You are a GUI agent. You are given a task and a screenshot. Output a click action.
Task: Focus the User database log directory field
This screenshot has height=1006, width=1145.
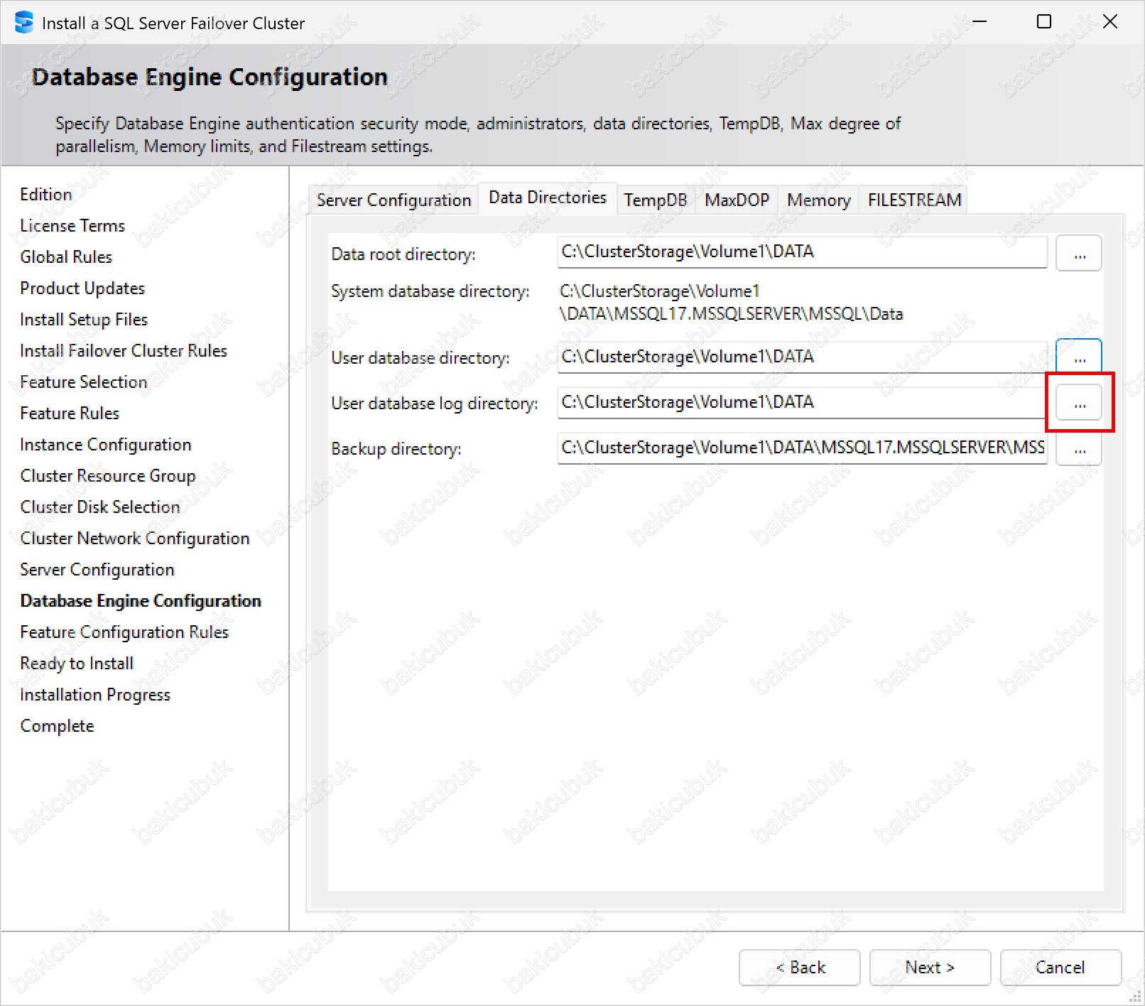(x=801, y=403)
